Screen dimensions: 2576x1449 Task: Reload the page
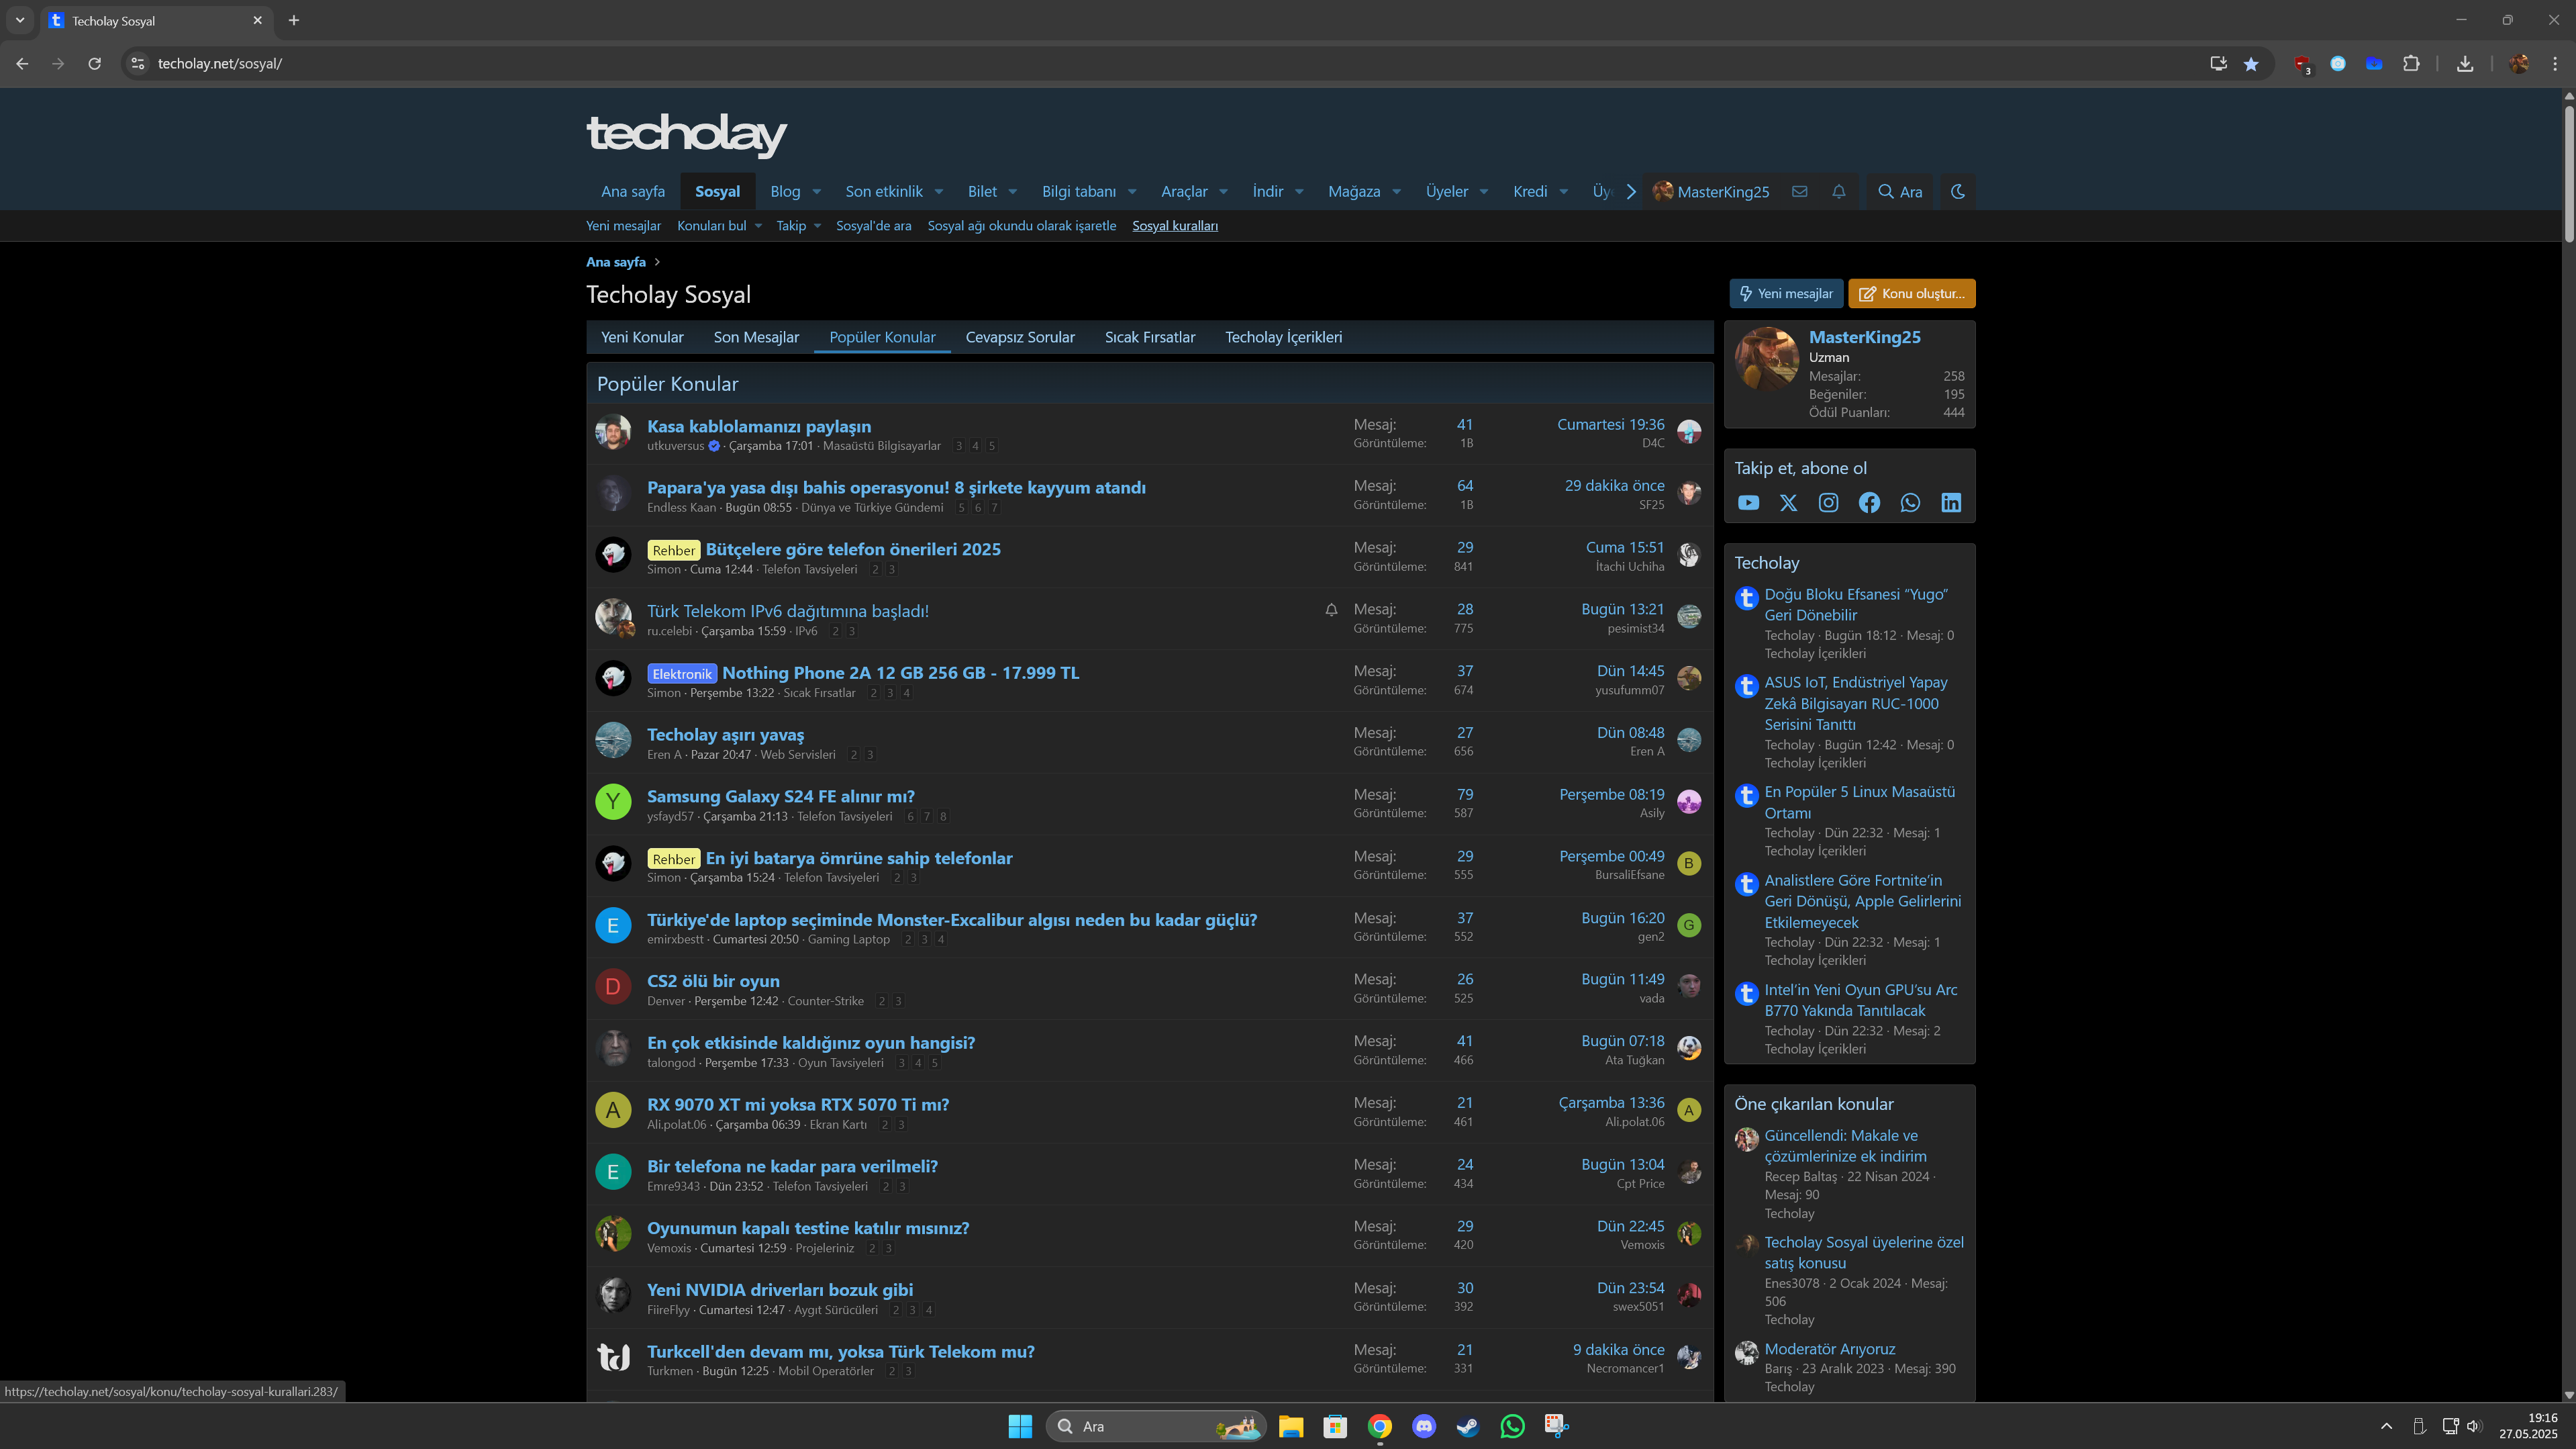coord(94,63)
